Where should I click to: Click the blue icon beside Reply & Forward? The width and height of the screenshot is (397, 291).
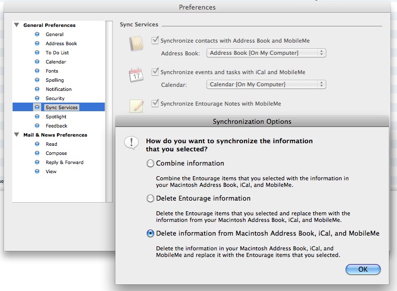(x=37, y=162)
